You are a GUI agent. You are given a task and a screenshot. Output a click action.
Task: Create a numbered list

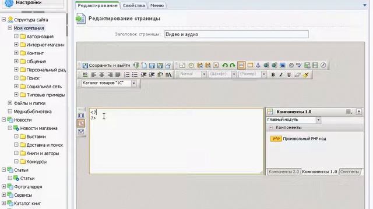(x=127, y=75)
